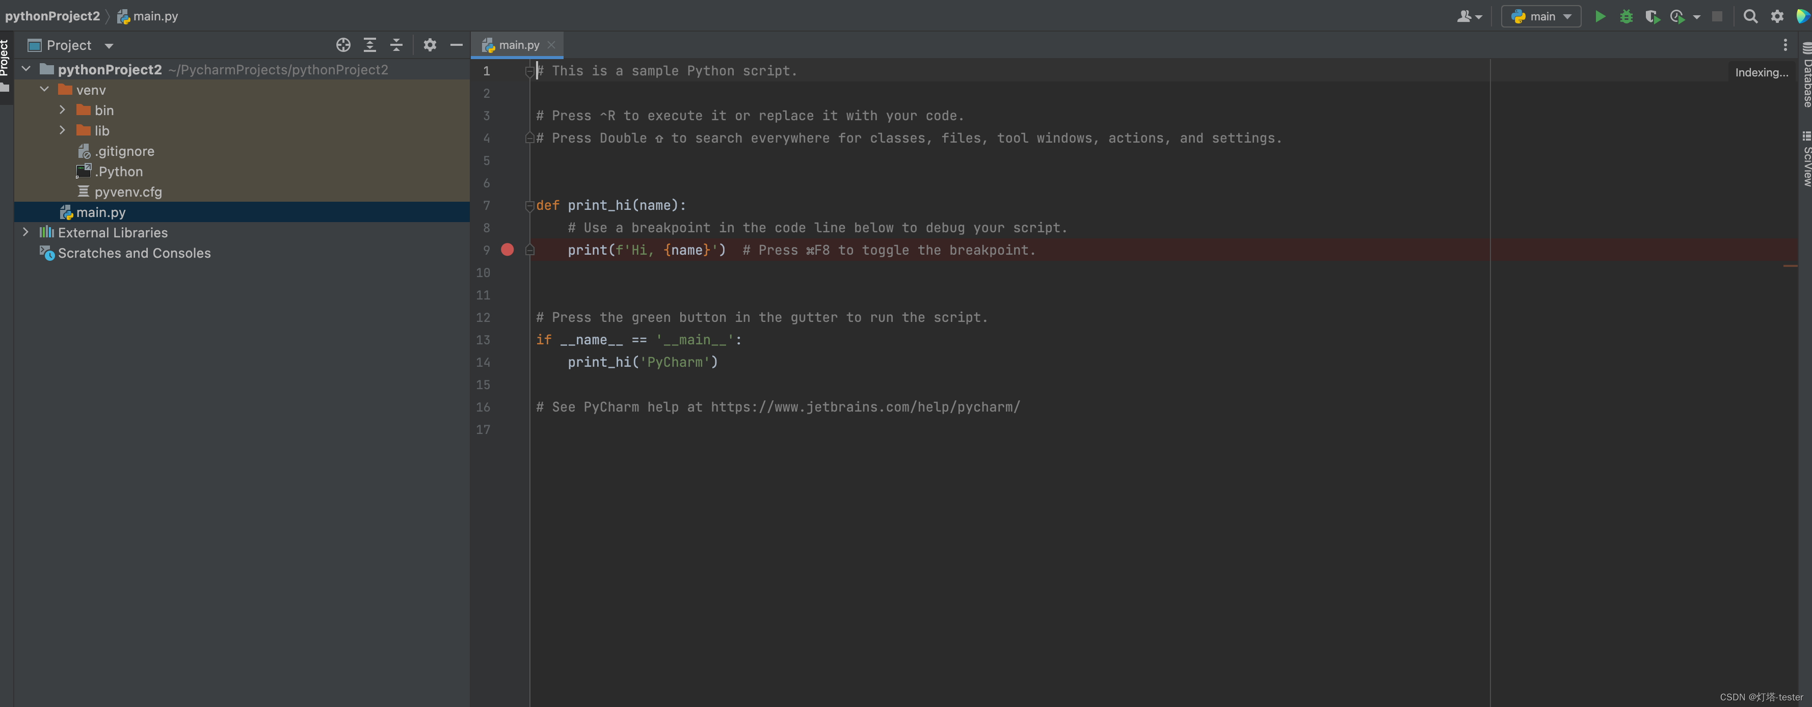Toggle the breakpoint on line 9
Screen dimensions: 1812x707
click(507, 250)
